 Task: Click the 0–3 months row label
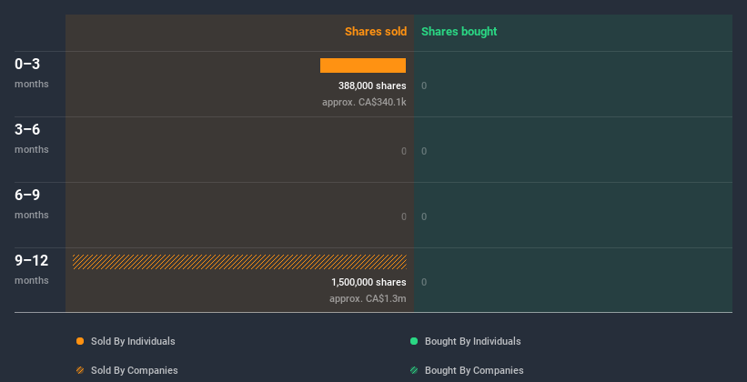click(32, 73)
